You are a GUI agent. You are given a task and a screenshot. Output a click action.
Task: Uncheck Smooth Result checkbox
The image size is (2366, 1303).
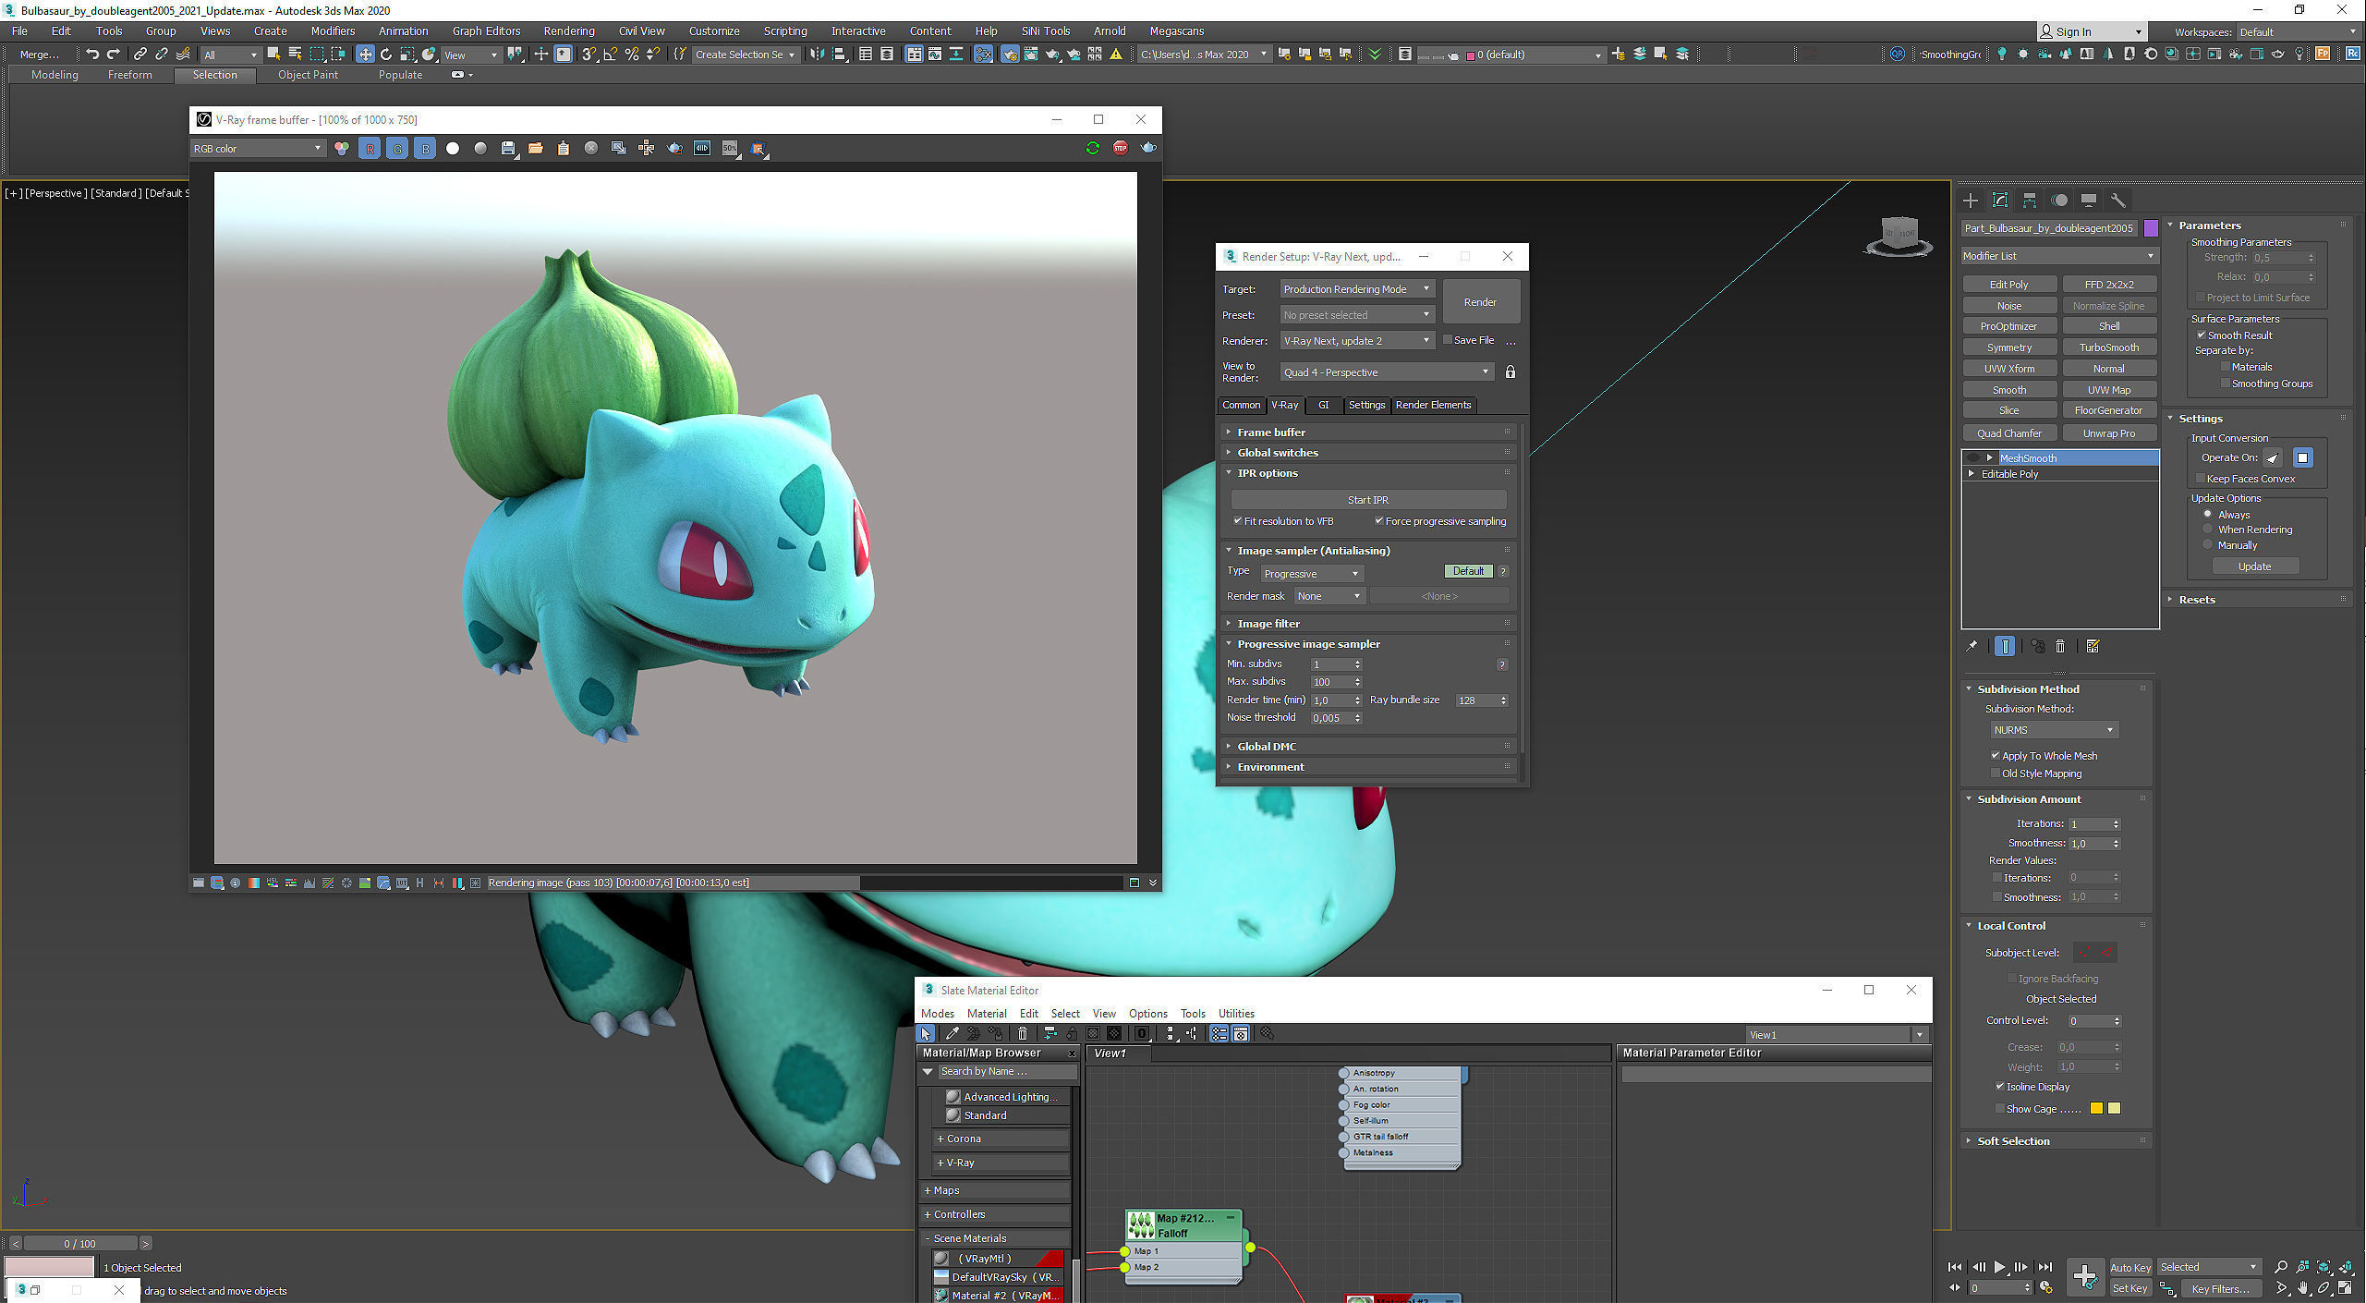[2202, 335]
